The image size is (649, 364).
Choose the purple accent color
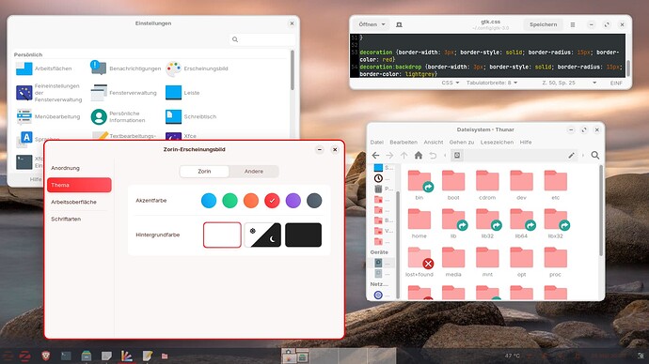click(x=293, y=201)
